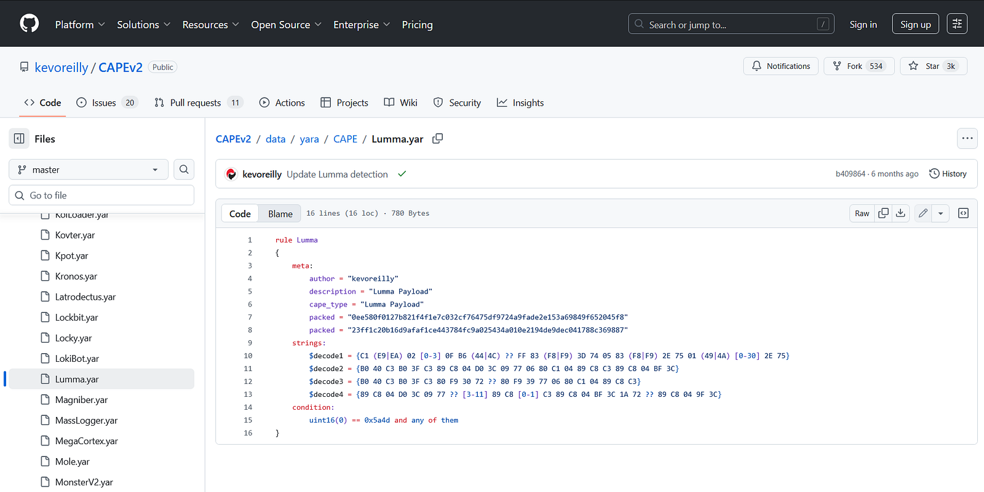Switch branch using the master selector
The height and width of the screenshot is (492, 984).
point(89,170)
